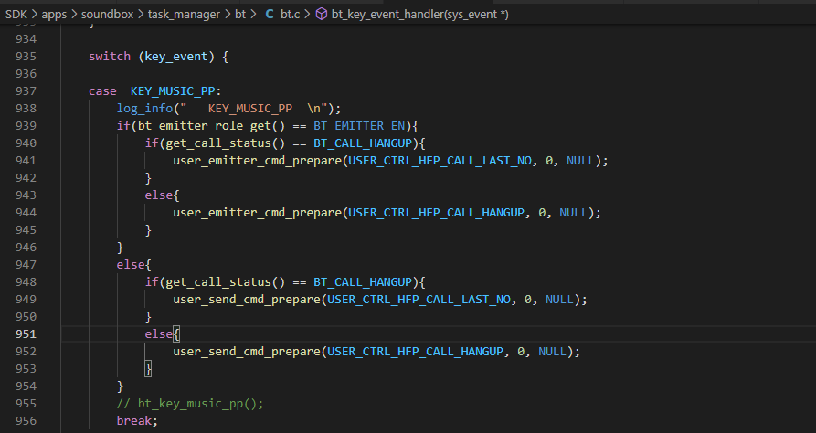Place cursor in key_event on line 935
The image size is (816, 433).
(x=175, y=57)
